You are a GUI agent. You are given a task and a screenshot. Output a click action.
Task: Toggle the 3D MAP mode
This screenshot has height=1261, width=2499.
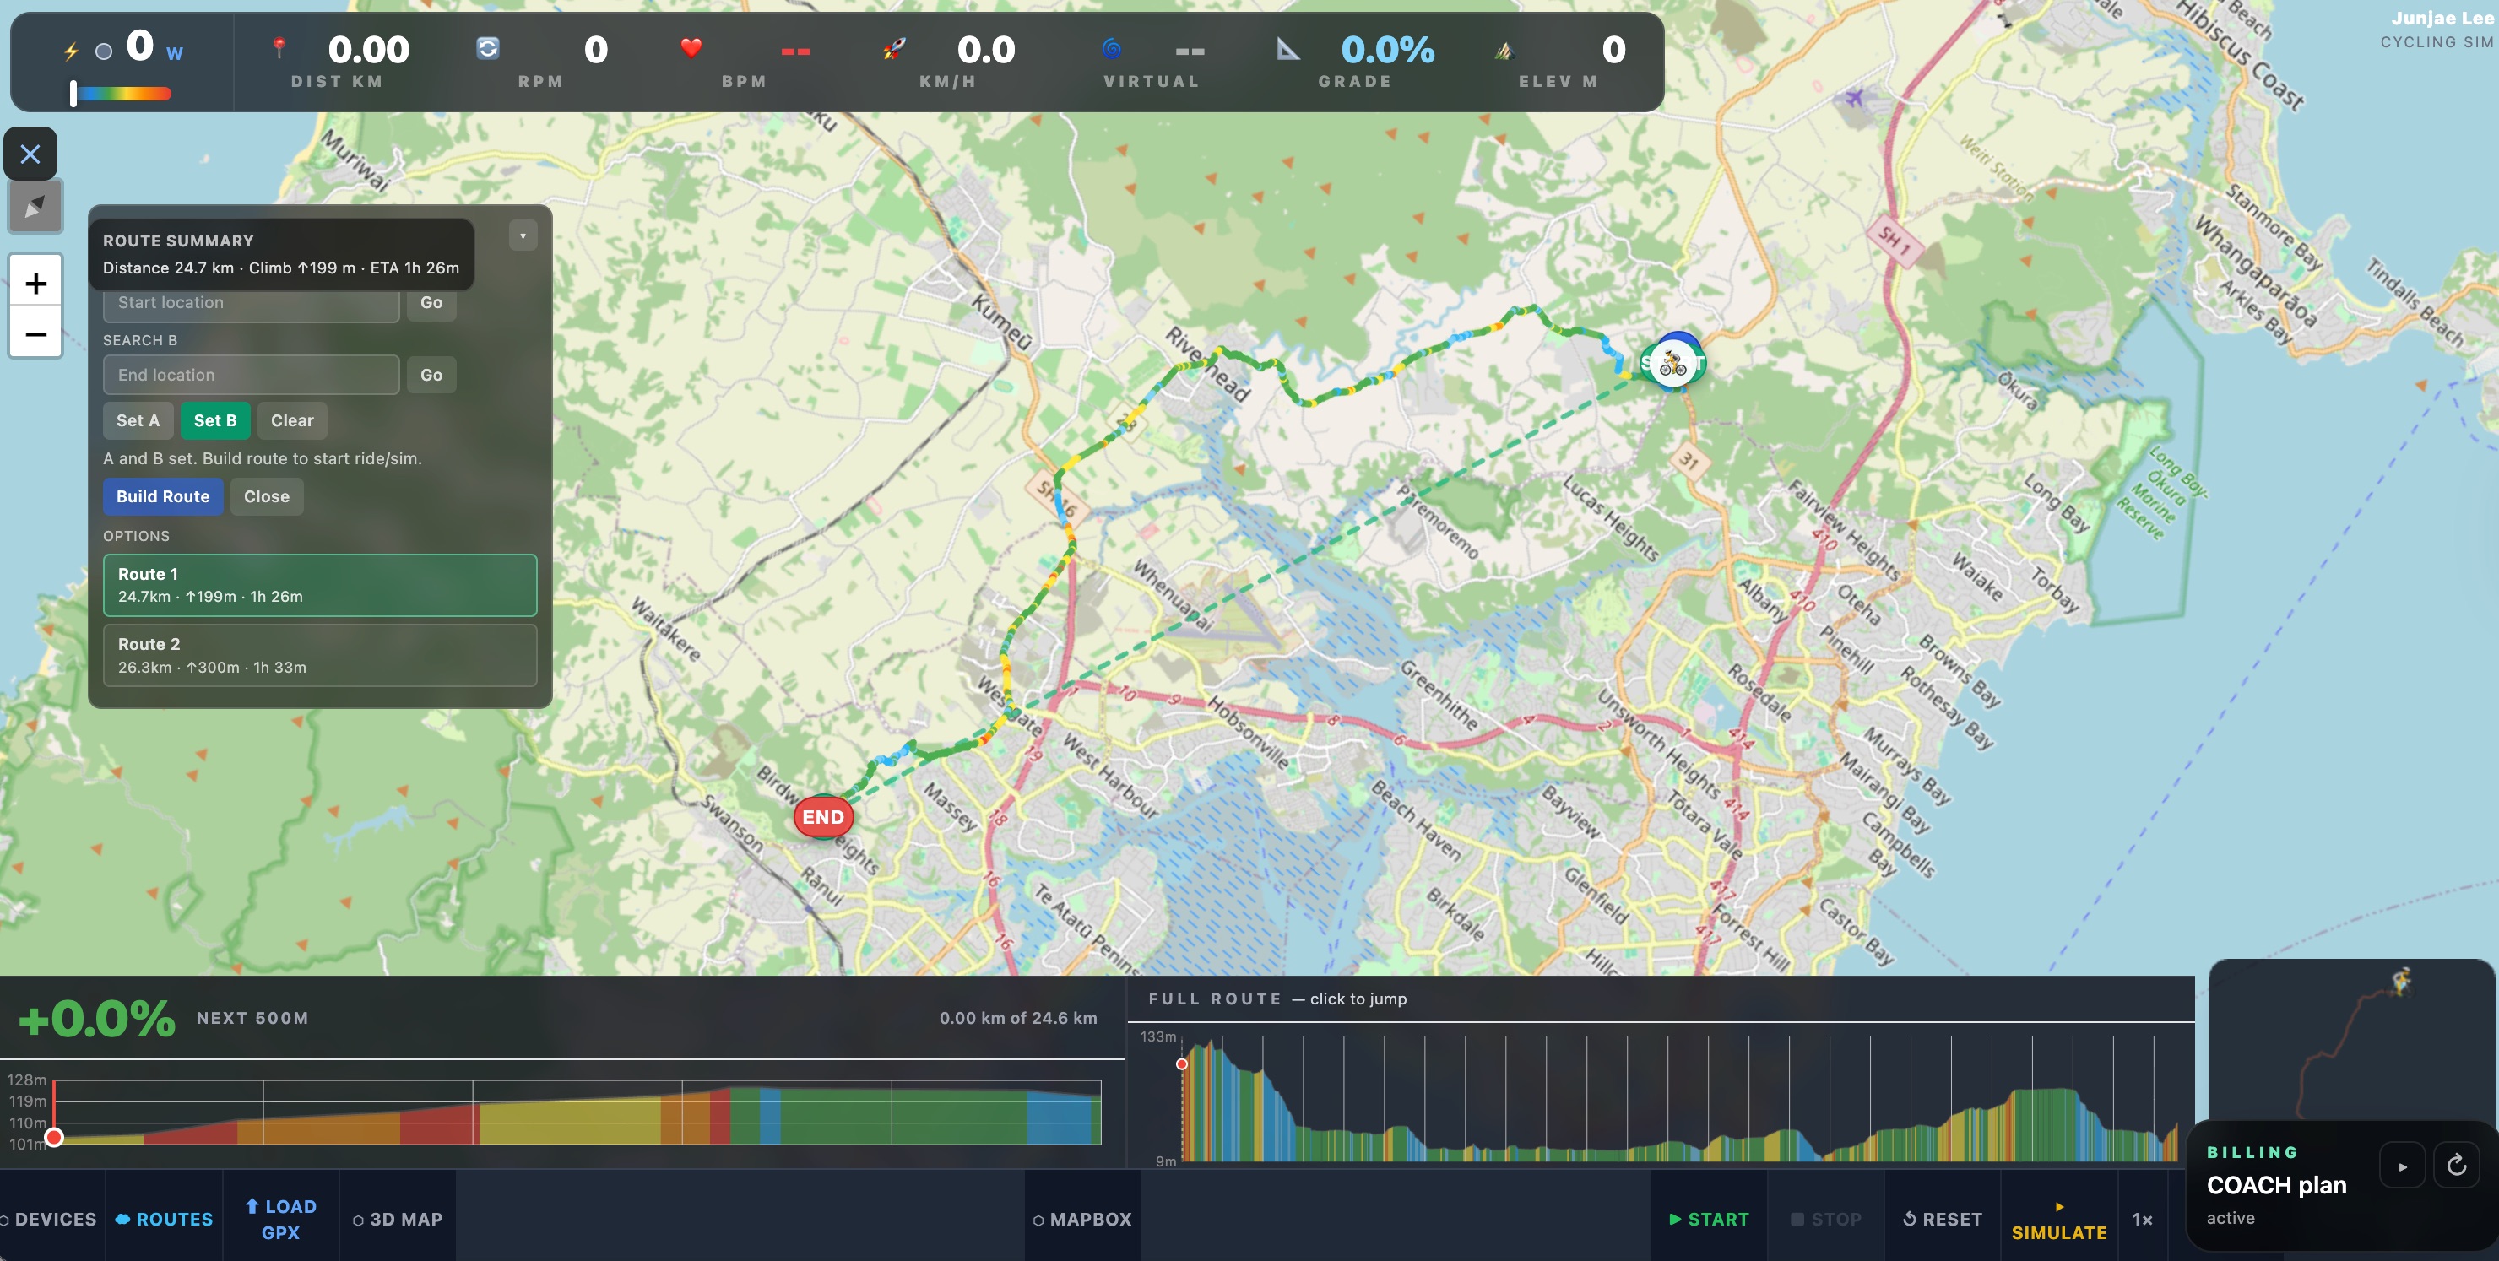coord(398,1220)
